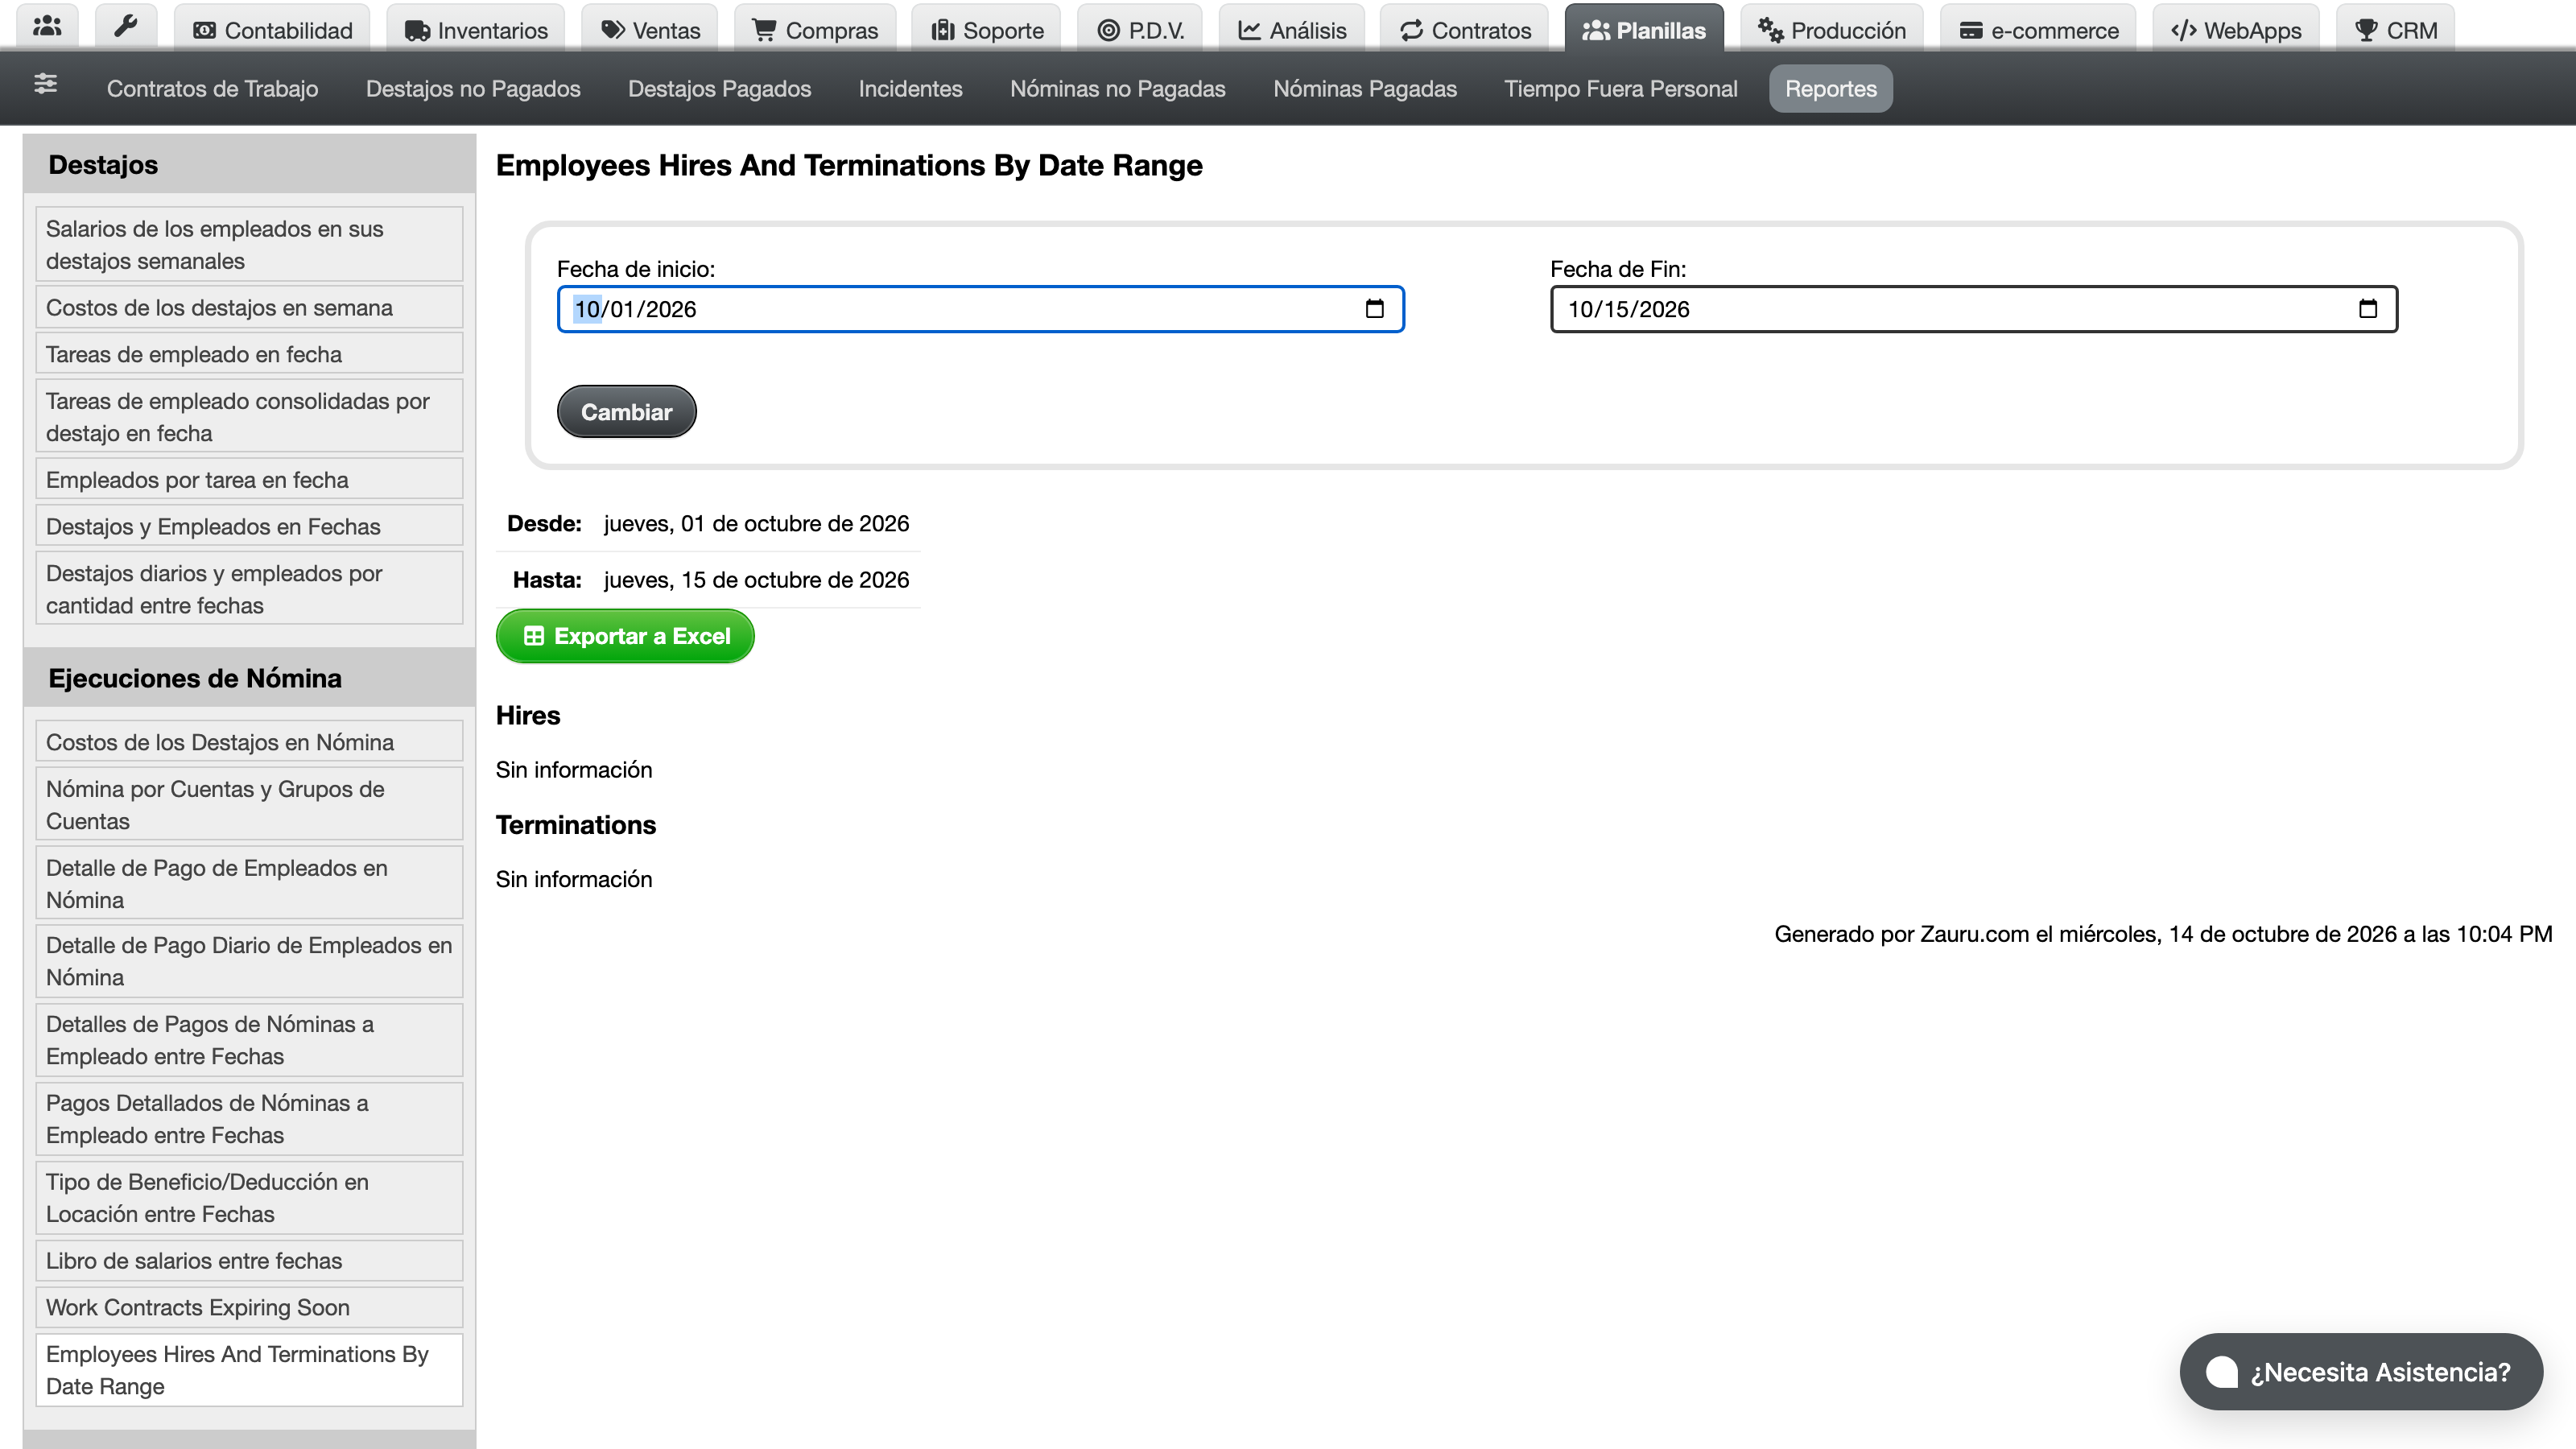Open Nóminas no Pagadas section
The height and width of the screenshot is (1449, 2576).
1117,88
